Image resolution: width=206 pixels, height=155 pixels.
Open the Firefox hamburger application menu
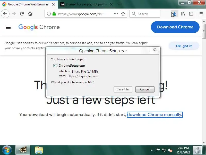[201, 14]
